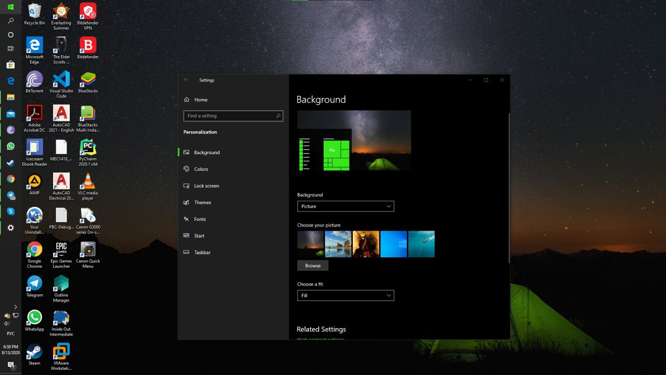Viewport: 666px width, 375px height.
Task: Click the Browse button for pictures
Action: [x=313, y=266]
